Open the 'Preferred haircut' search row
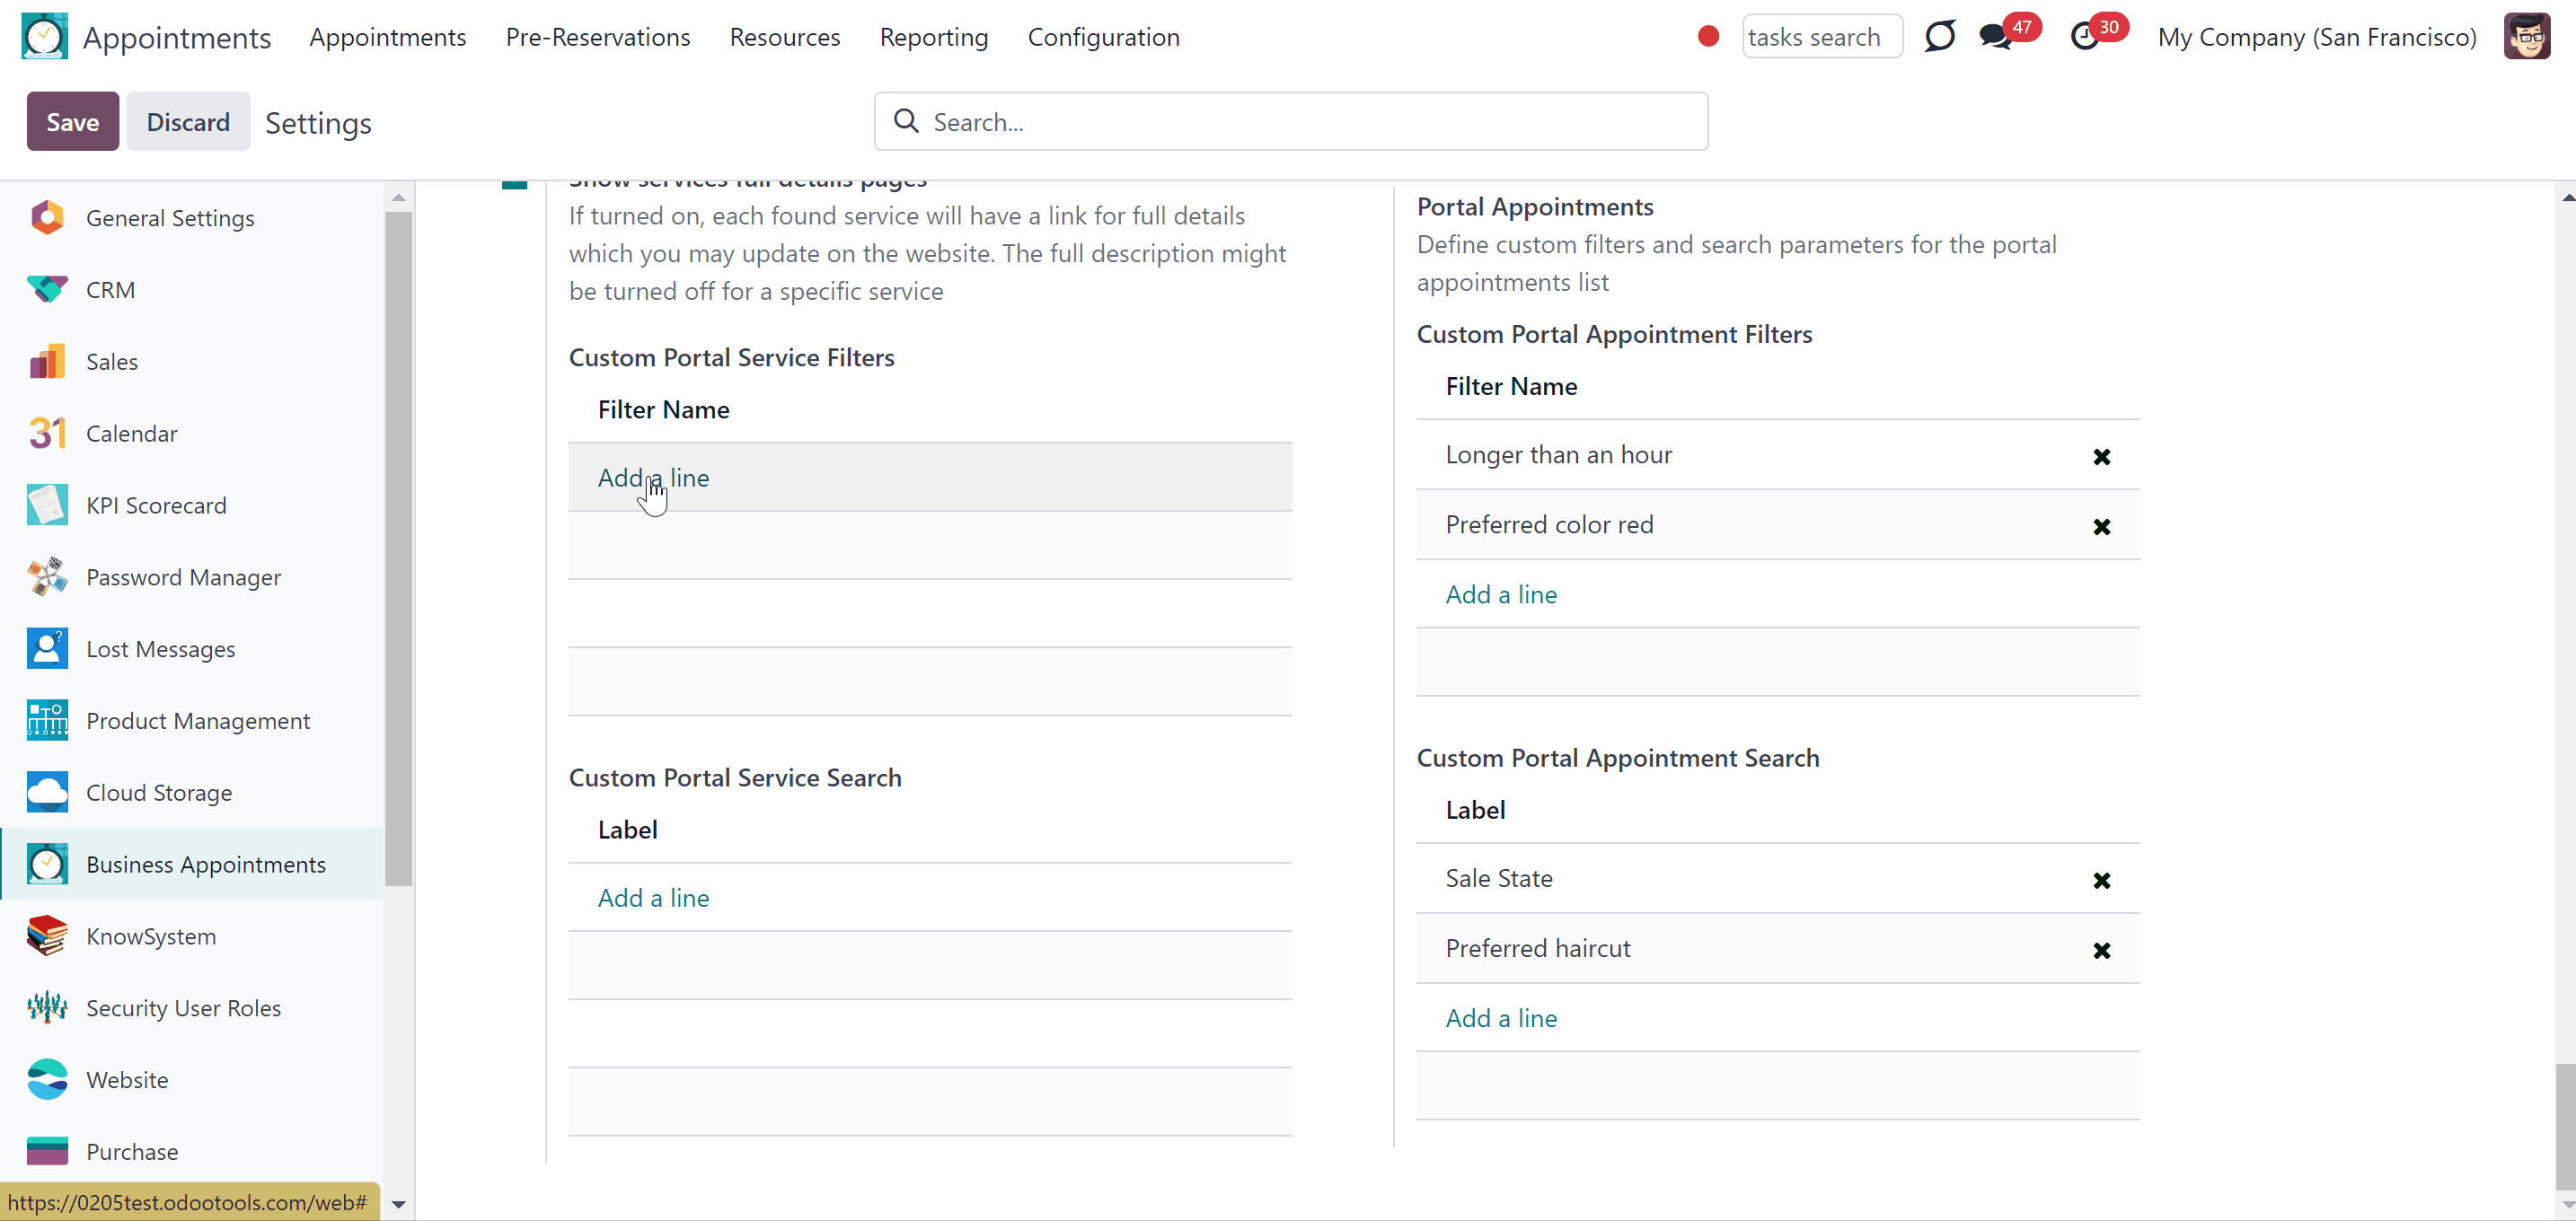The height and width of the screenshot is (1221, 2576). tap(1777, 948)
